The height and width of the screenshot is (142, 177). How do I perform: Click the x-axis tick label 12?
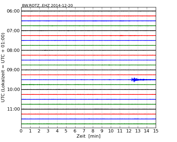129,131
